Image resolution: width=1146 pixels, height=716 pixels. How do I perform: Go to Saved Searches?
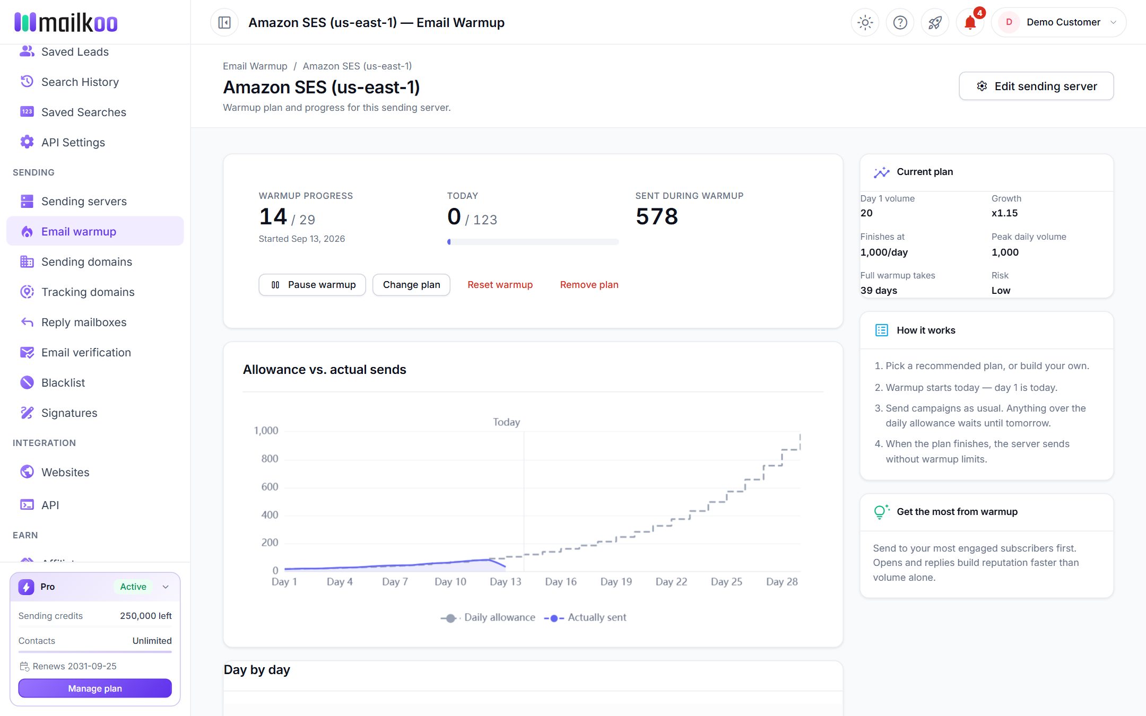pyautogui.click(x=95, y=112)
